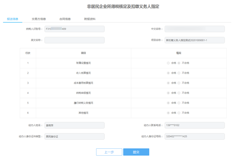Click the 经办人联系电话 input field
The image size is (232, 159).
pos(195,125)
